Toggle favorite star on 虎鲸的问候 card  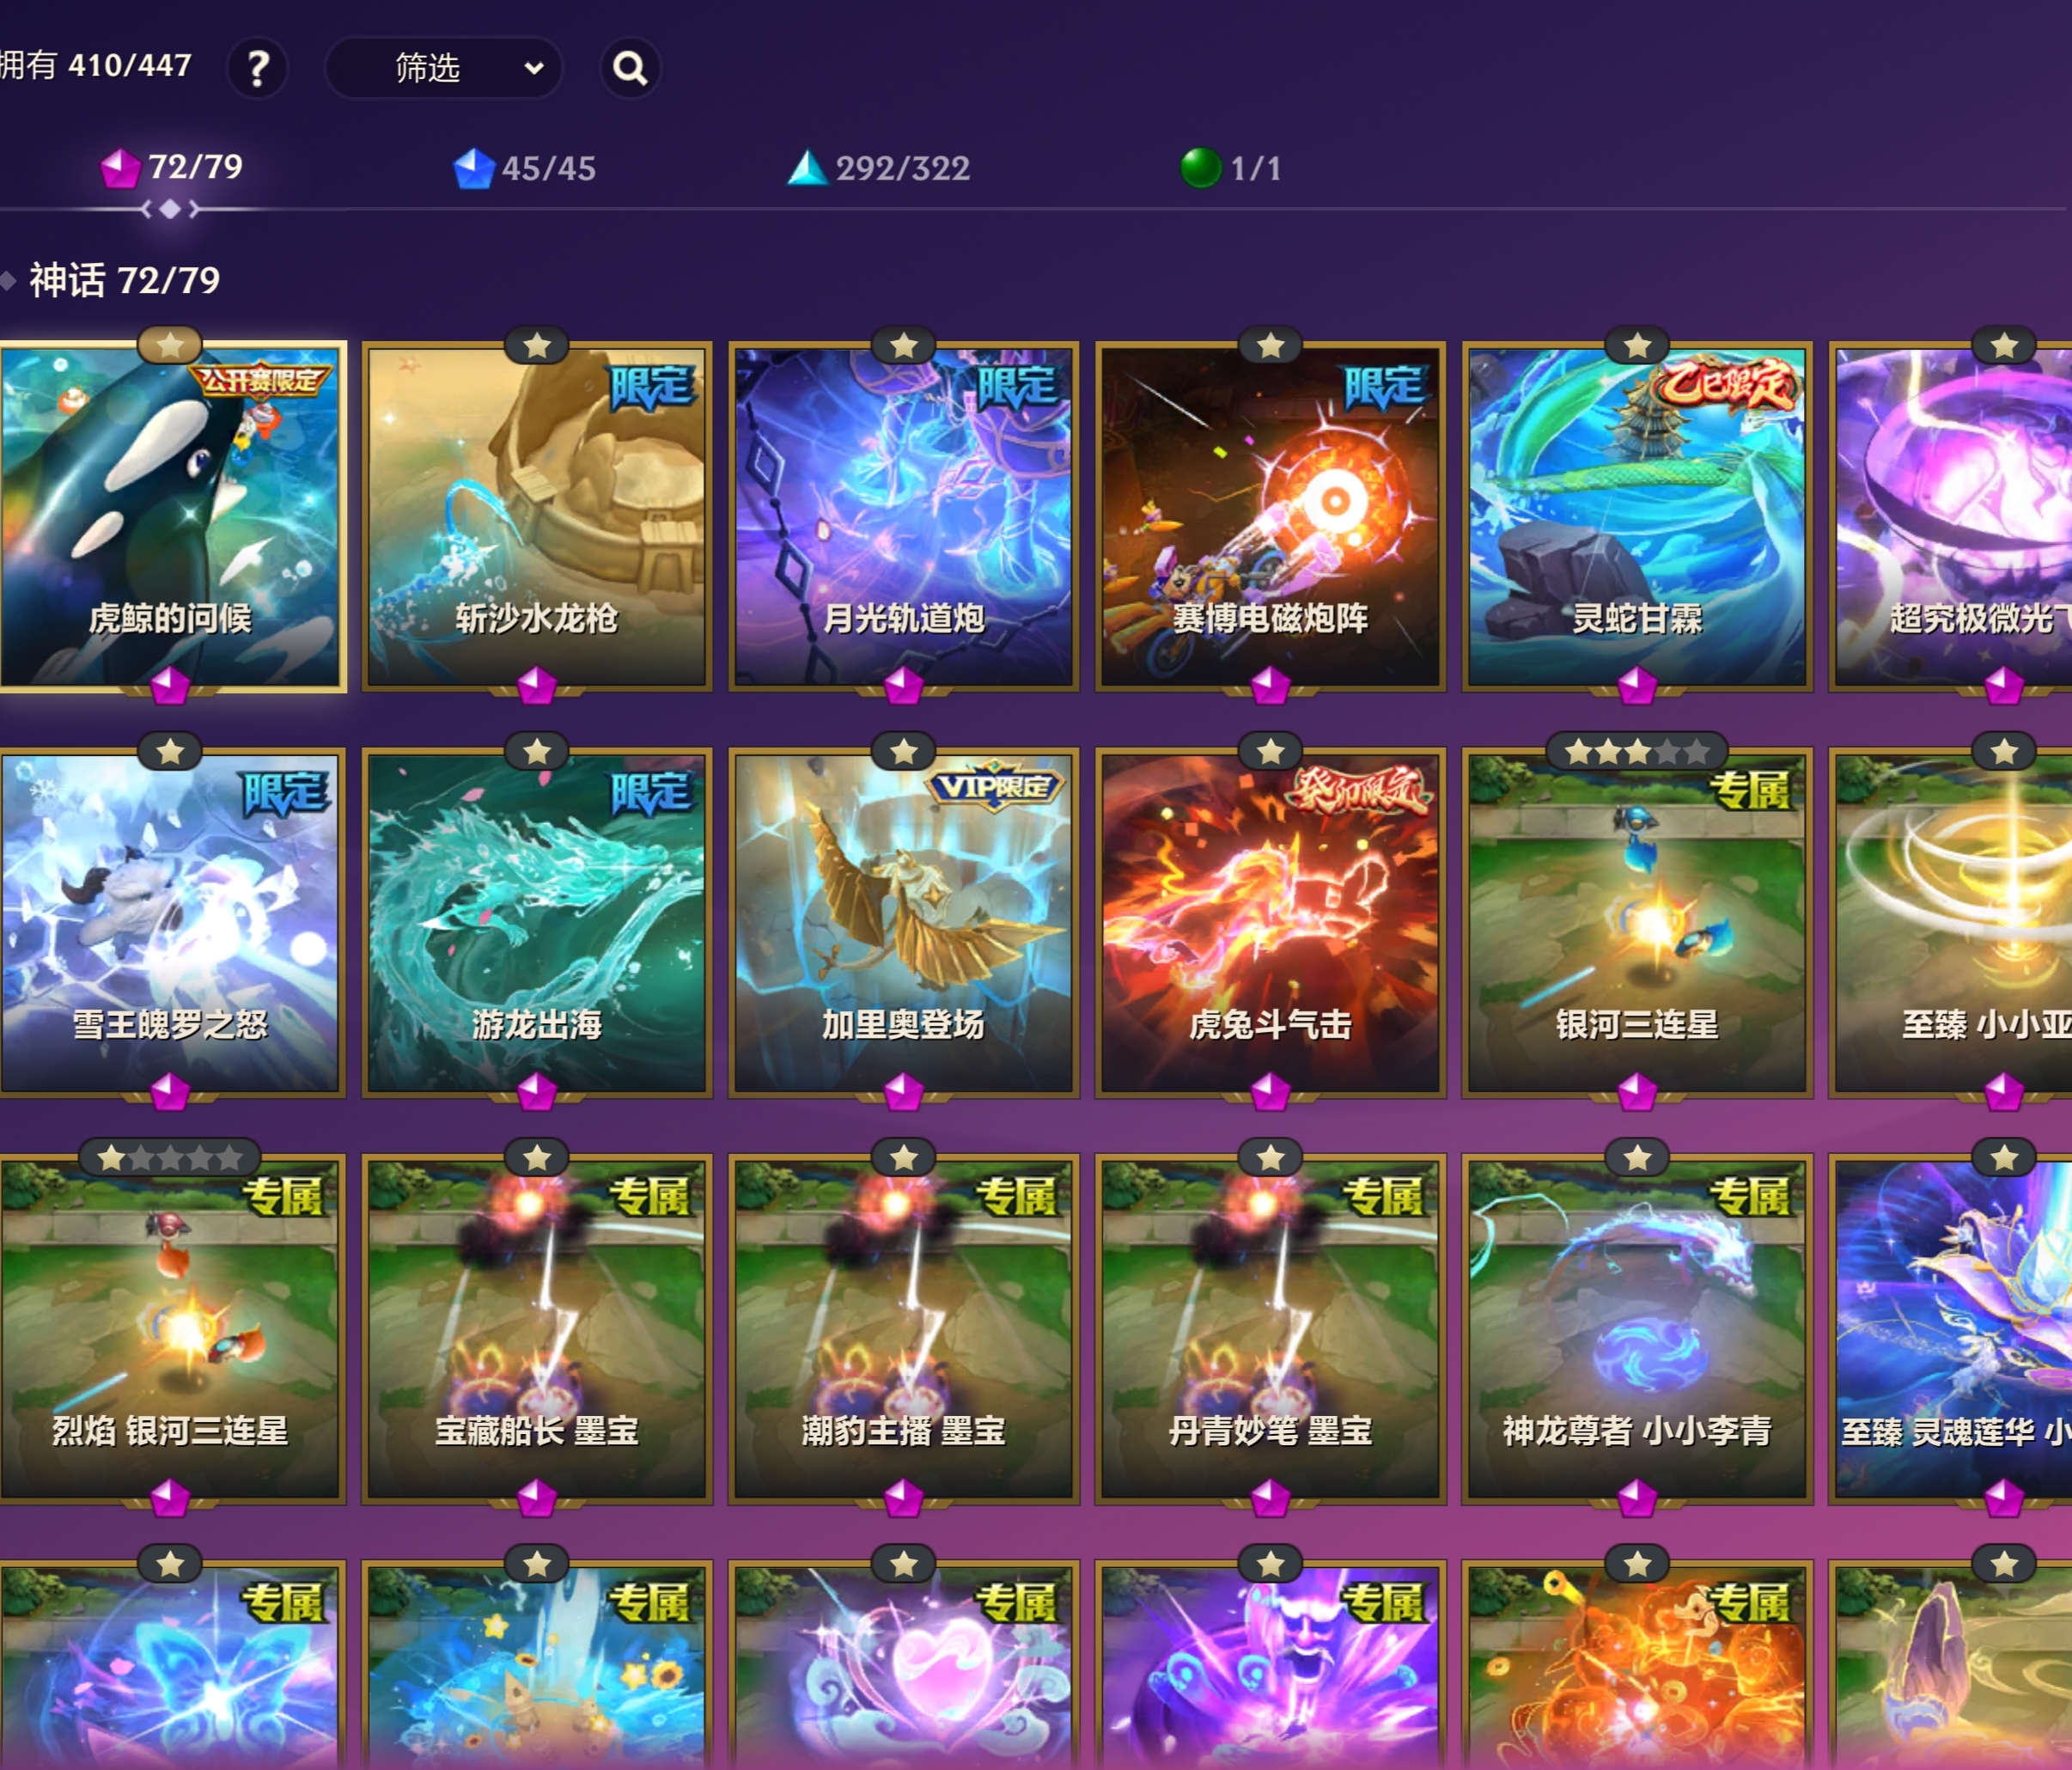coord(170,346)
